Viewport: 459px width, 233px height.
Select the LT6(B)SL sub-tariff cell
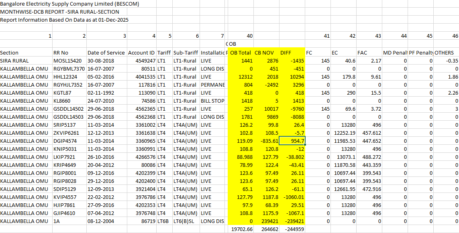(x=185, y=221)
